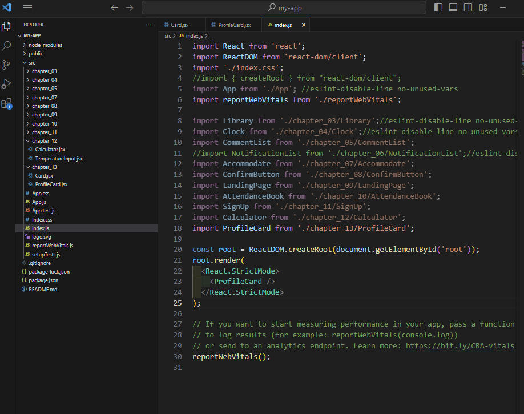Open the Run and Debug view
This screenshot has width=524, height=414.
click(7, 84)
